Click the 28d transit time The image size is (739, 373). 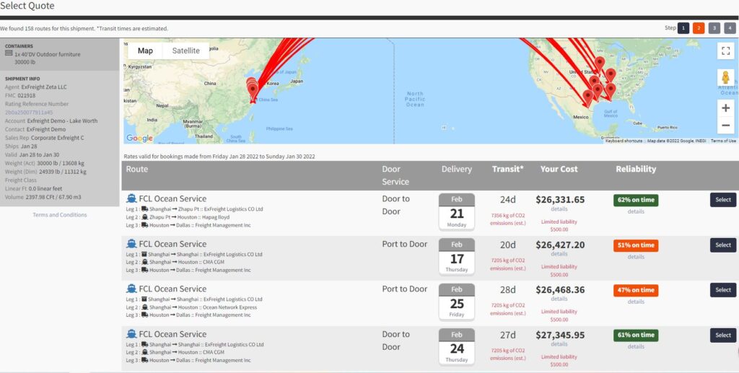pos(507,290)
